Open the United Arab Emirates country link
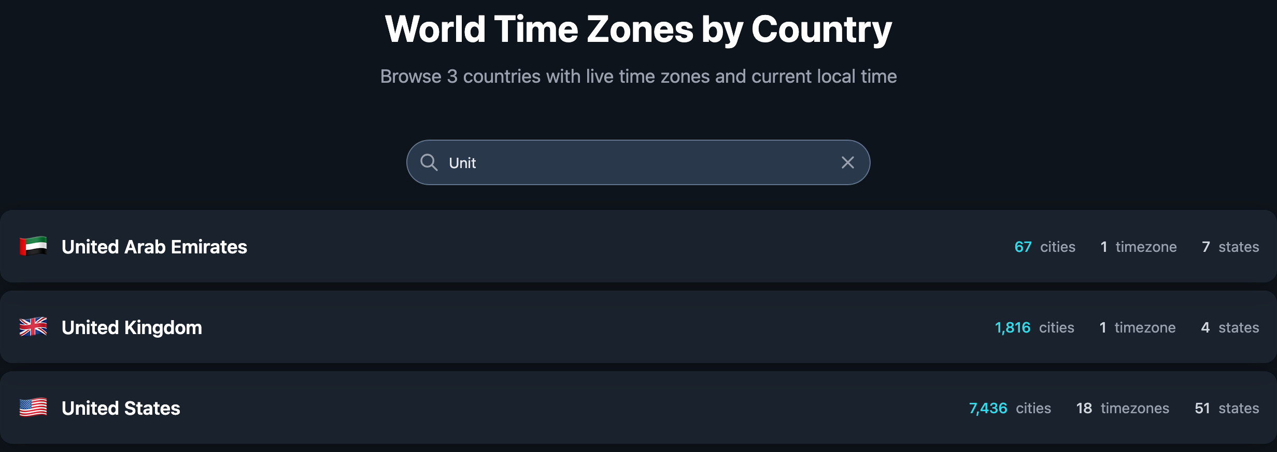 [154, 247]
